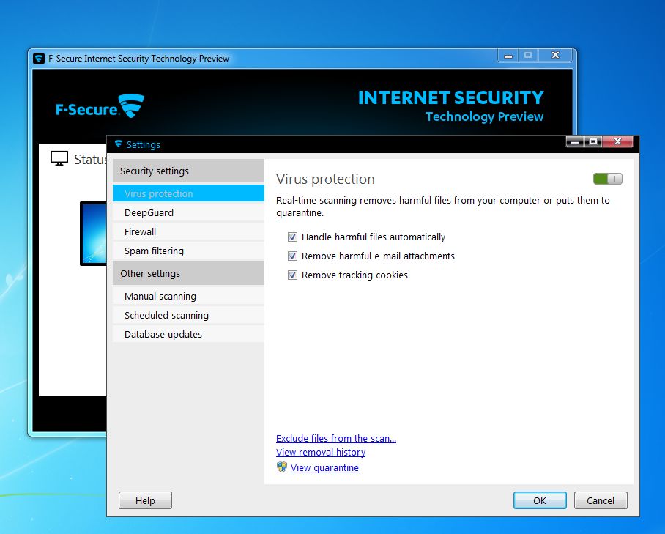The image size is (665, 534).
Task: Open View removal history link
Action: [321, 452]
